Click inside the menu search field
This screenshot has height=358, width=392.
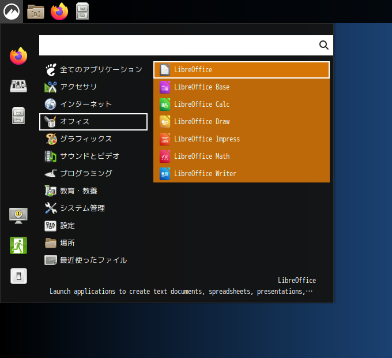(186, 45)
